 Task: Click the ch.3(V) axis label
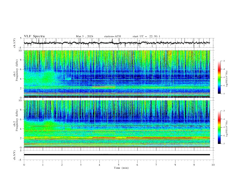(15, 155)
